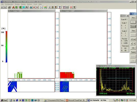Click the blue B-scan strip below Ch. 1
This screenshot has height=102, width=137.
tap(12, 87)
